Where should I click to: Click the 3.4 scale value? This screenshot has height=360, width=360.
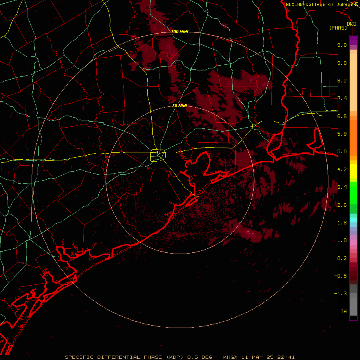[x=342, y=187]
